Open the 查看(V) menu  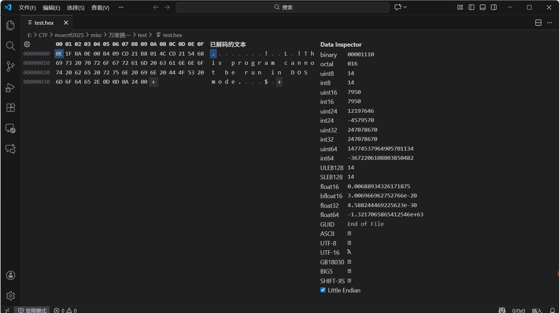click(x=100, y=7)
